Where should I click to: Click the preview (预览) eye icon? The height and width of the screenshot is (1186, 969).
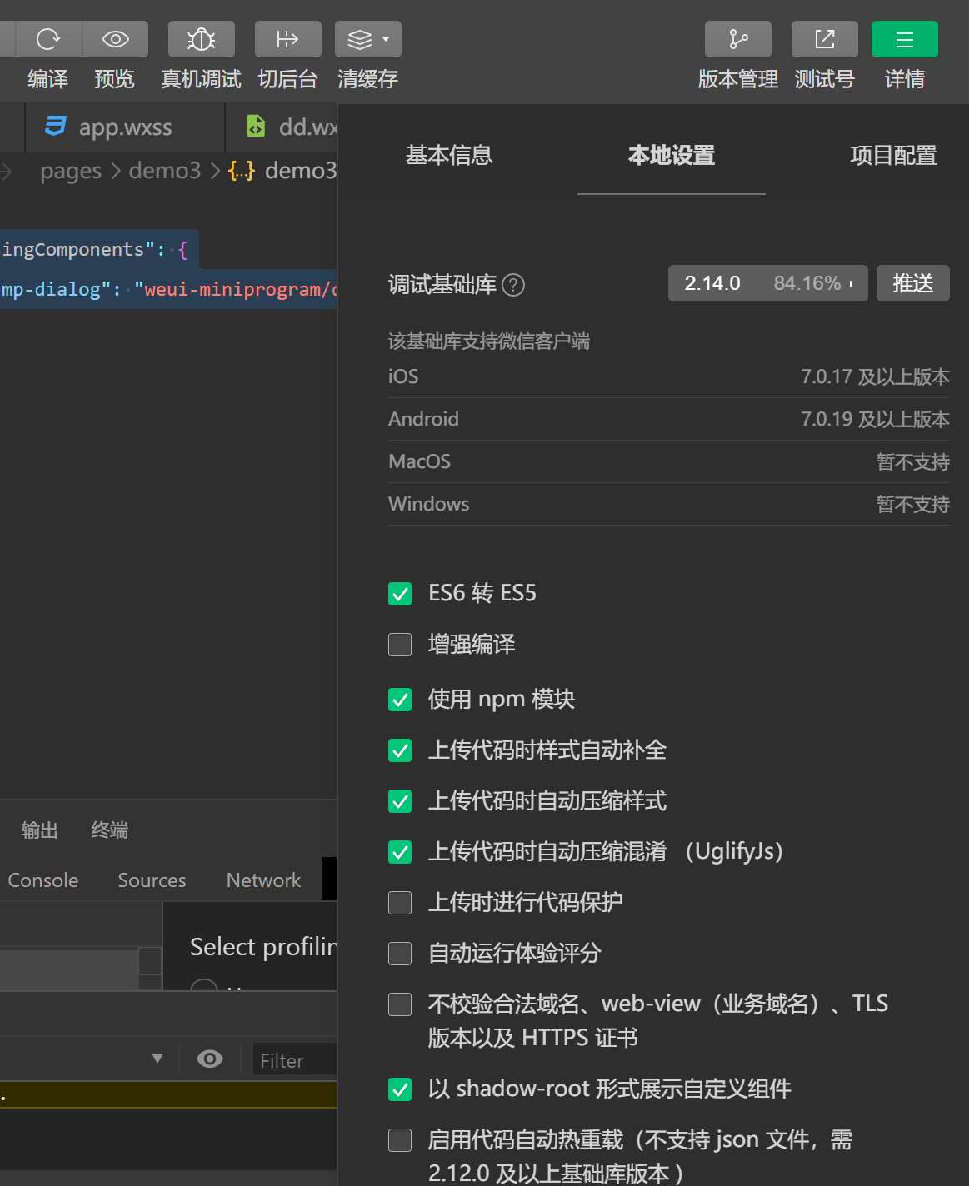pyautogui.click(x=115, y=39)
